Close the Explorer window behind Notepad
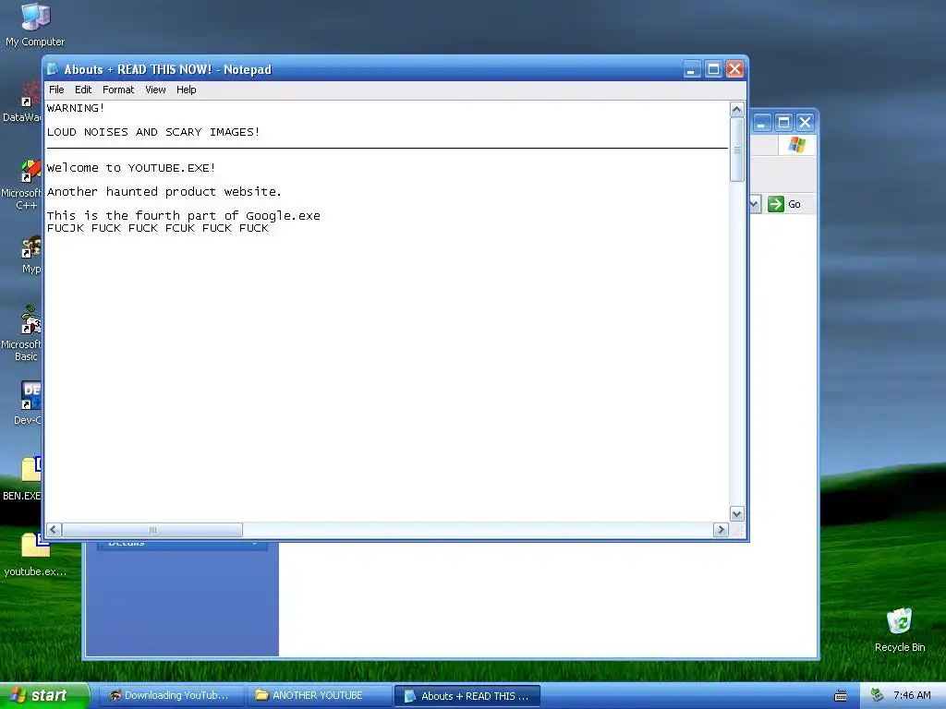Viewport: 946px width, 709px height. pyautogui.click(x=805, y=123)
